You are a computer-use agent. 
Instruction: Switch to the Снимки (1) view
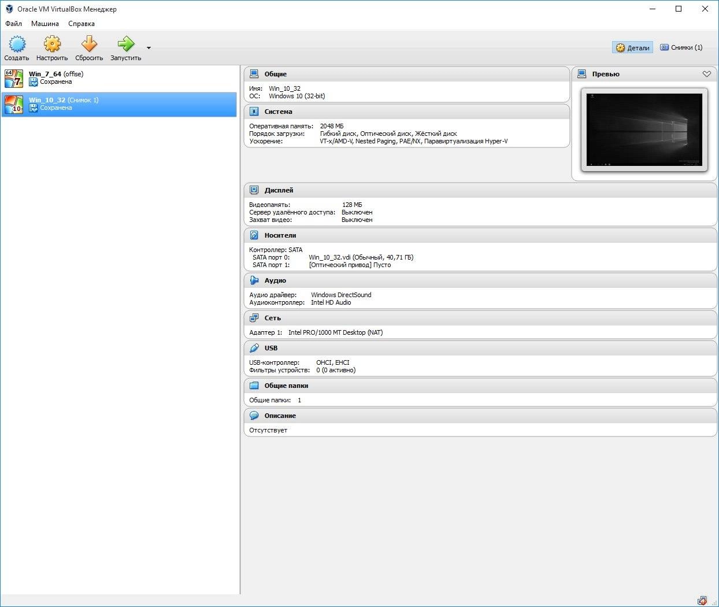pos(681,47)
